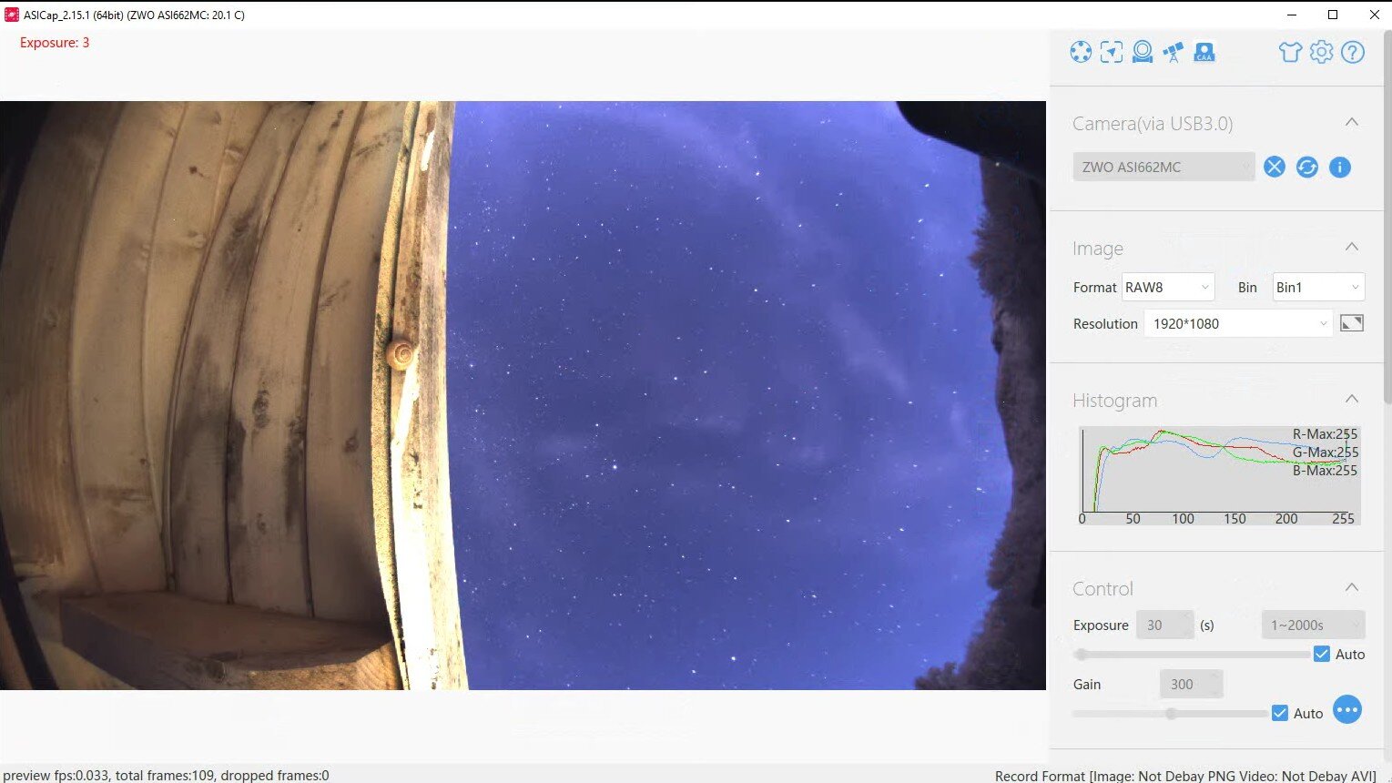The image size is (1392, 783).
Task: Open the Format RAW8 dropdown
Action: (1168, 287)
